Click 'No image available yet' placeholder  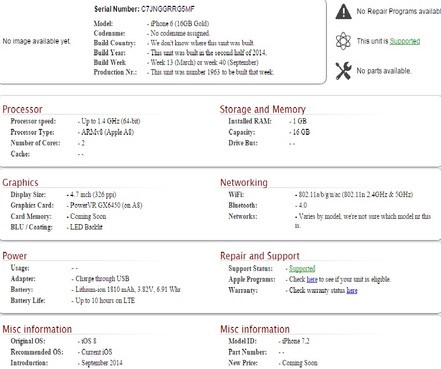point(37,41)
